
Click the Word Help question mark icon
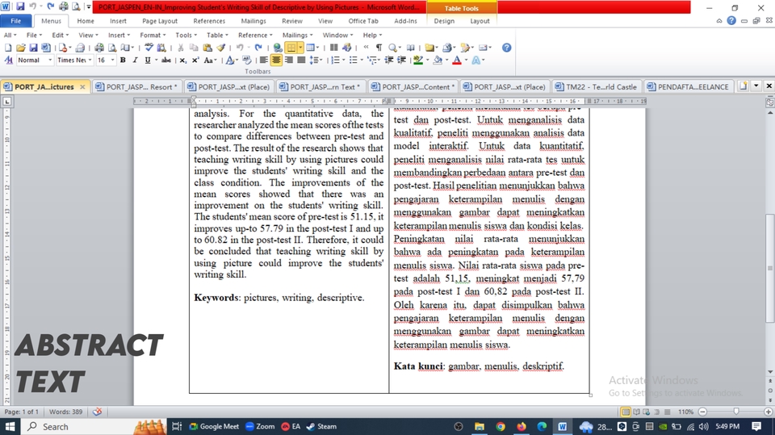pyautogui.click(x=507, y=48)
